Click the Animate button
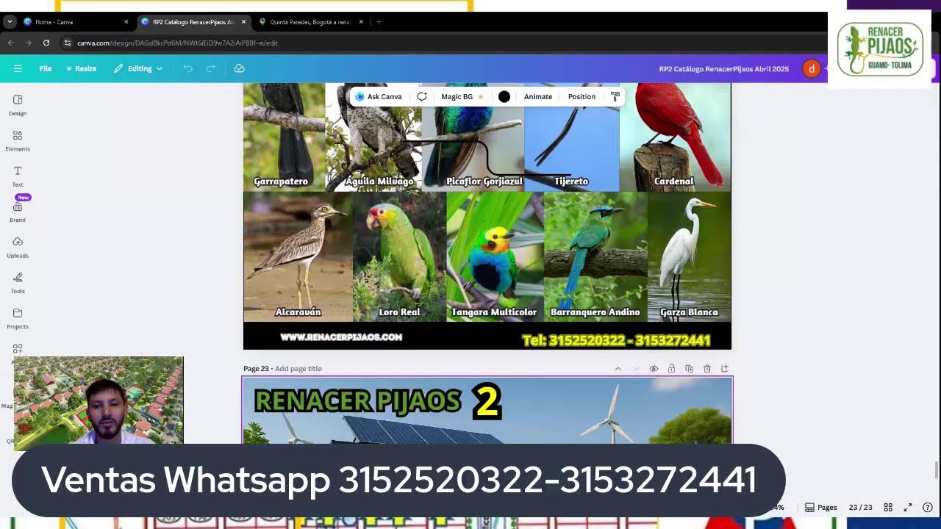The width and height of the screenshot is (941, 529). [x=538, y=96]
